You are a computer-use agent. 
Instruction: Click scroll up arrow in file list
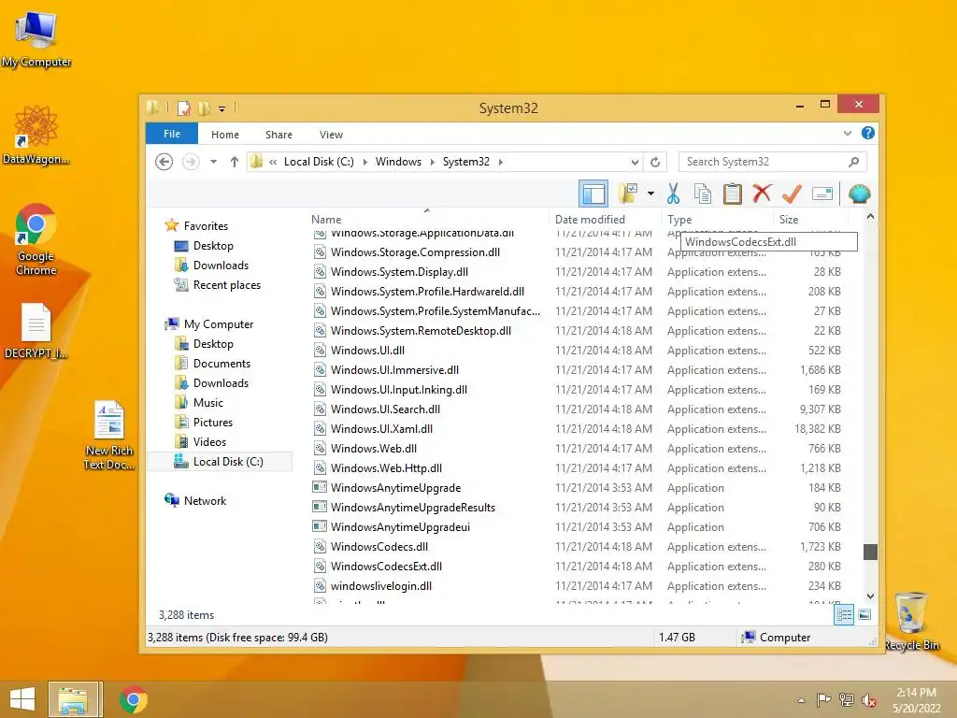click(870, 217)
